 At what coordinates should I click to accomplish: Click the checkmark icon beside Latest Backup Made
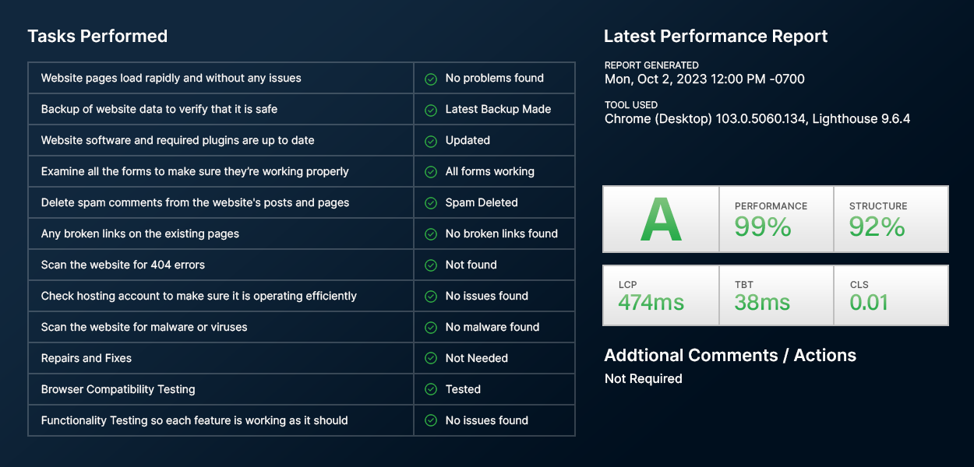[430, 110]
